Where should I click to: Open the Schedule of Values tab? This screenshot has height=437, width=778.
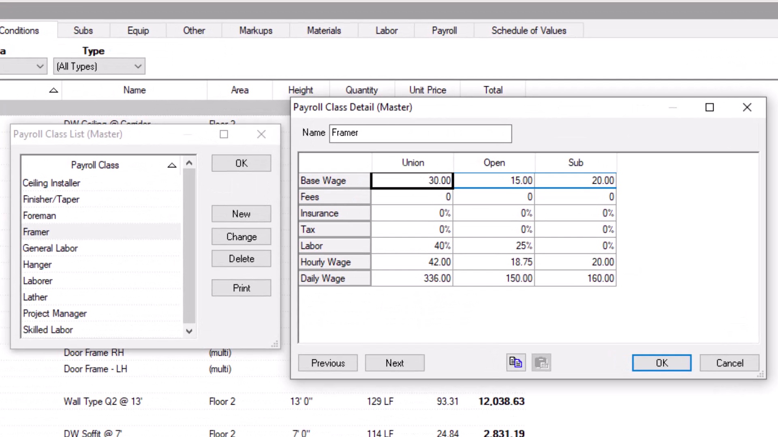(528, 30)
